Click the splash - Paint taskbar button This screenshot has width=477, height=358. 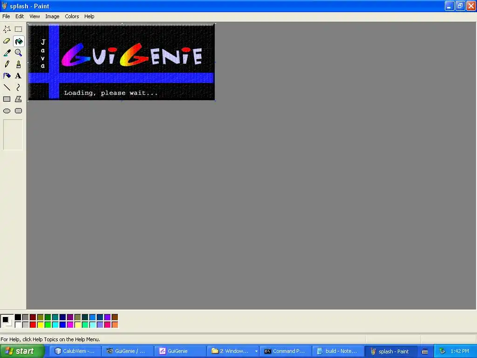click(x=391, y=351)
